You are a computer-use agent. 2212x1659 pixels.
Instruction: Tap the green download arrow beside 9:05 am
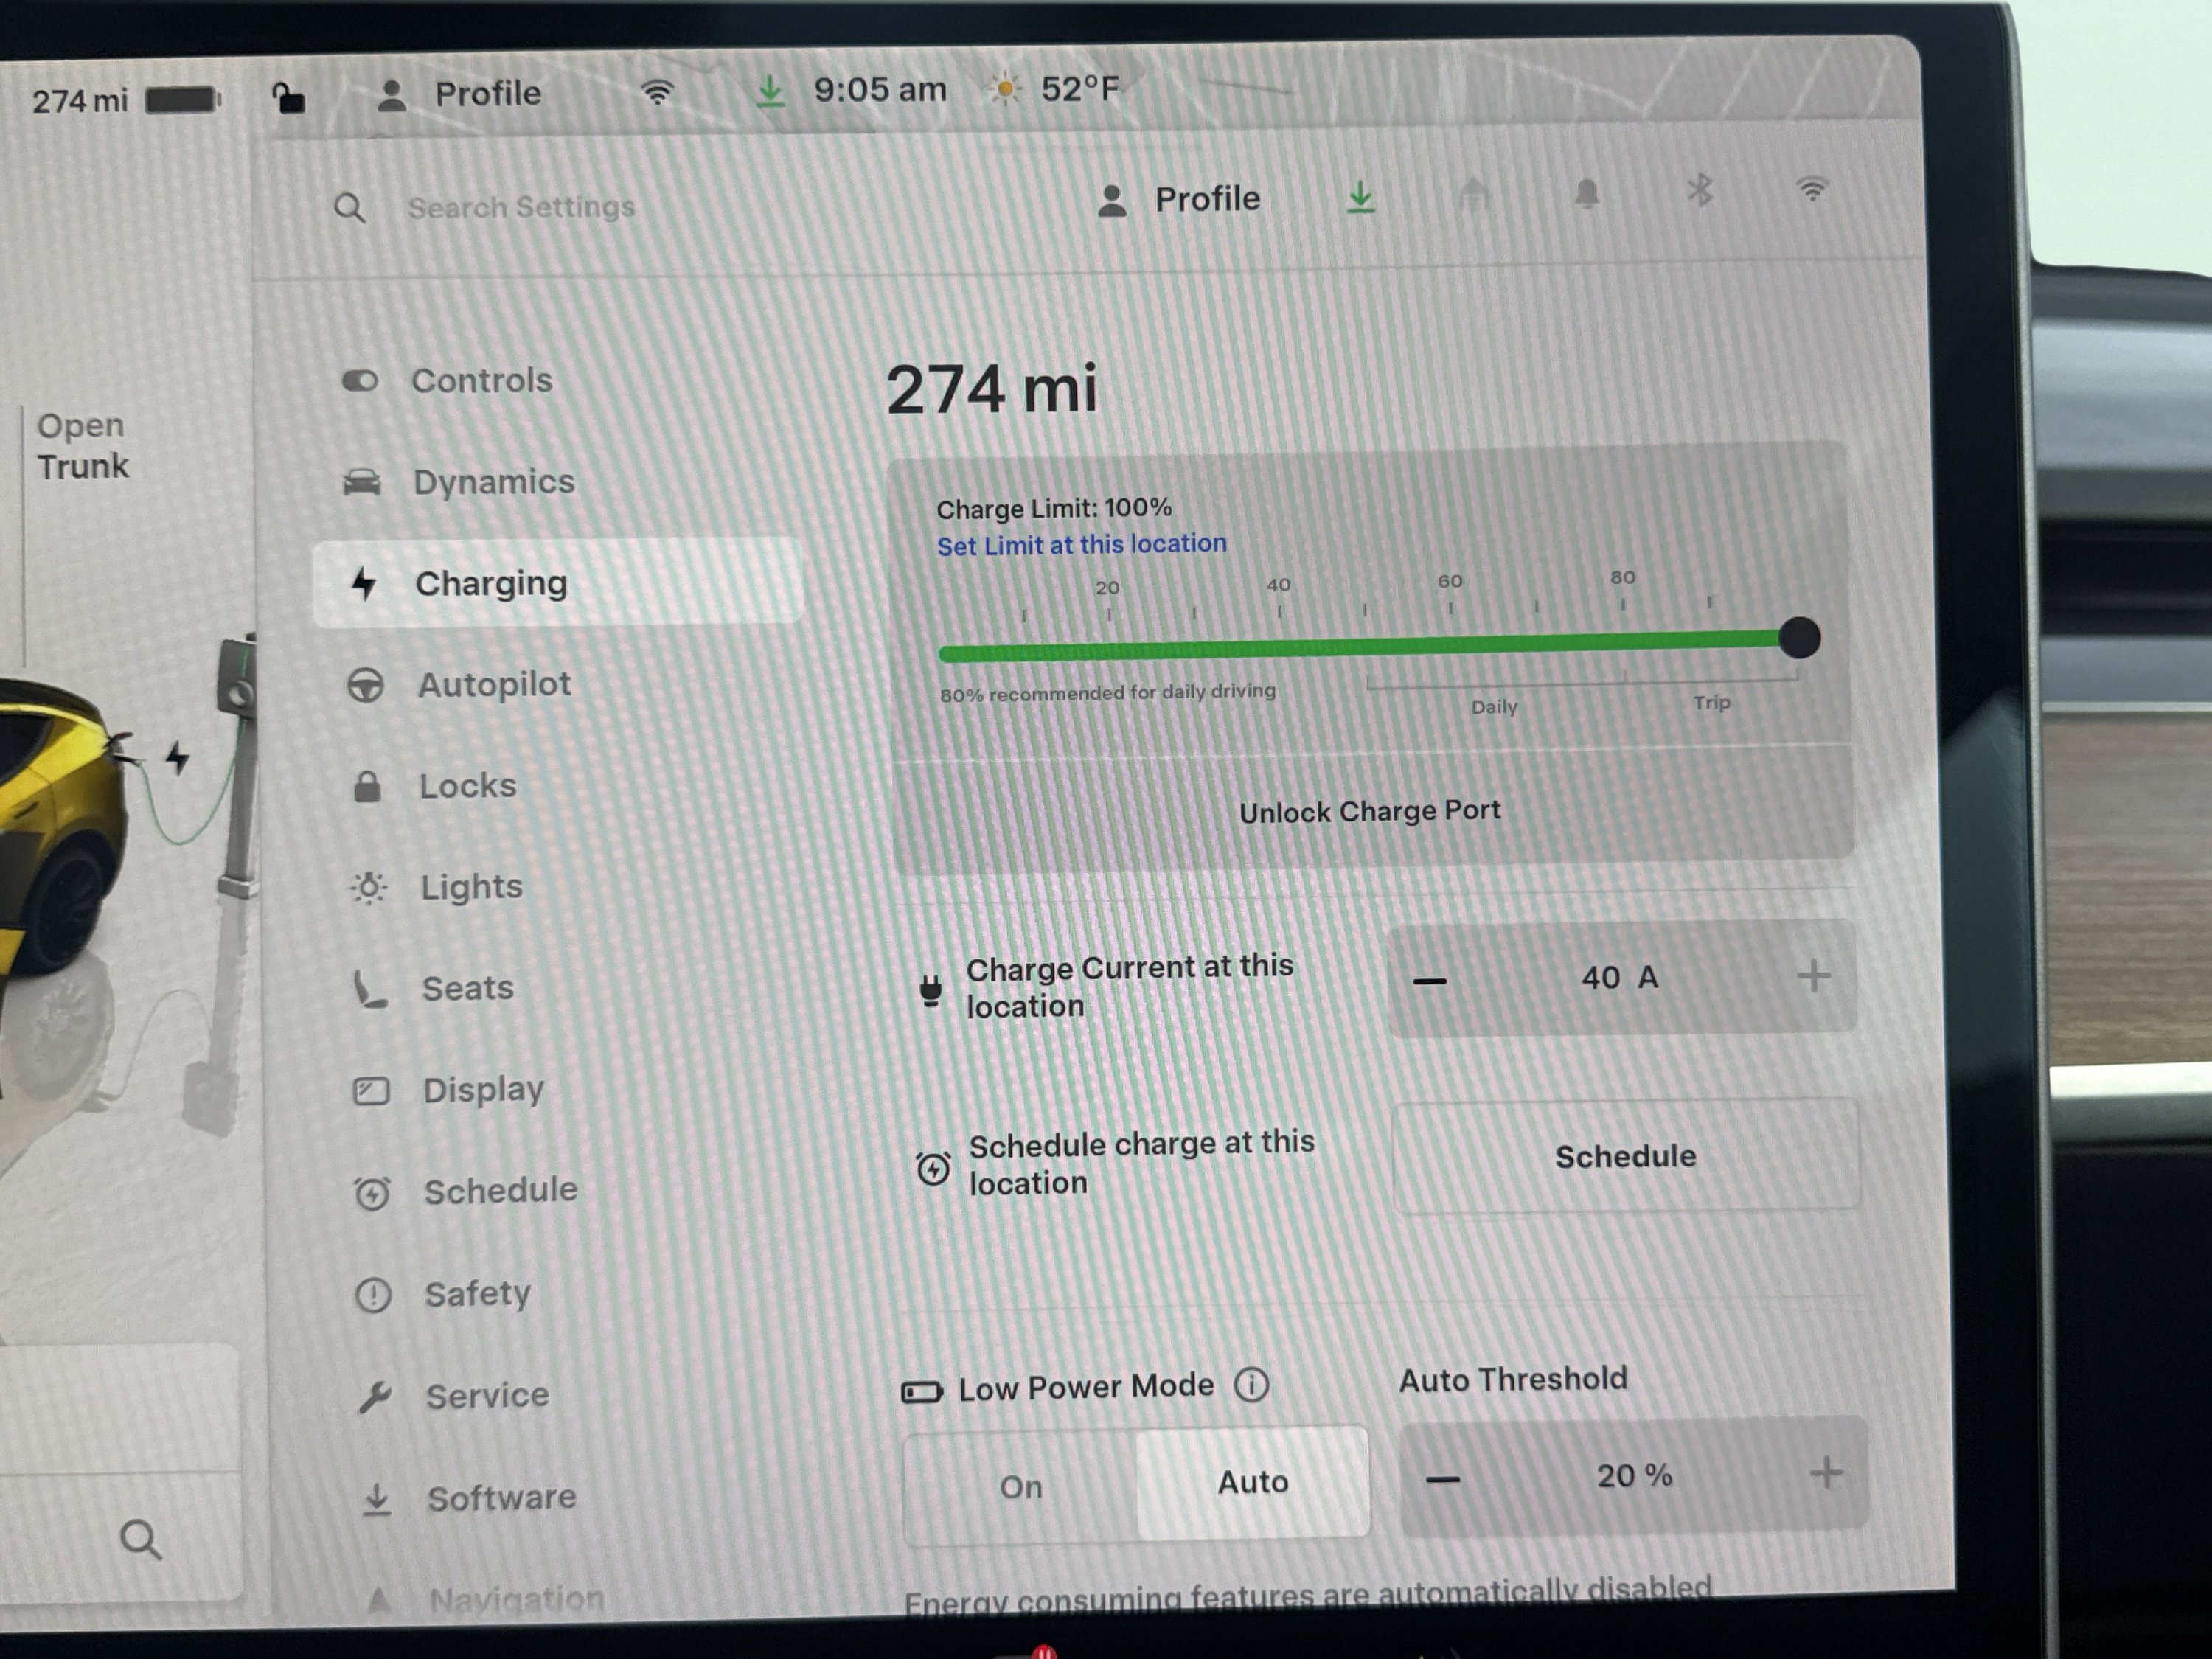(x=769, y=91)
